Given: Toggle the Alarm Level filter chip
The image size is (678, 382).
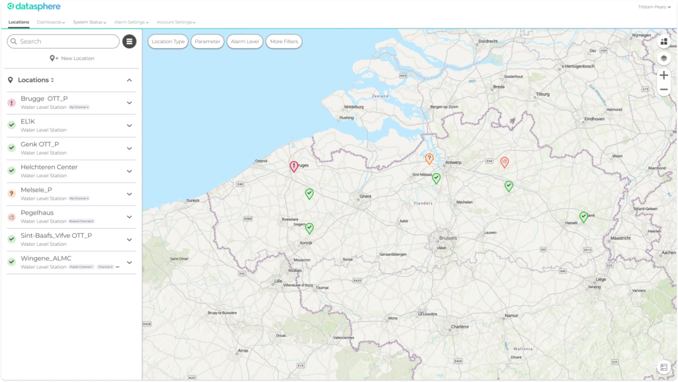Looking at the screenshot, I should tap(244, 42).
